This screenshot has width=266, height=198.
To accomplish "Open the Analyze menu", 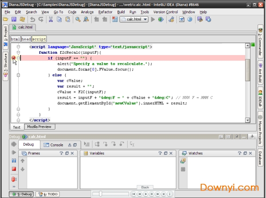I will point(87,12).
